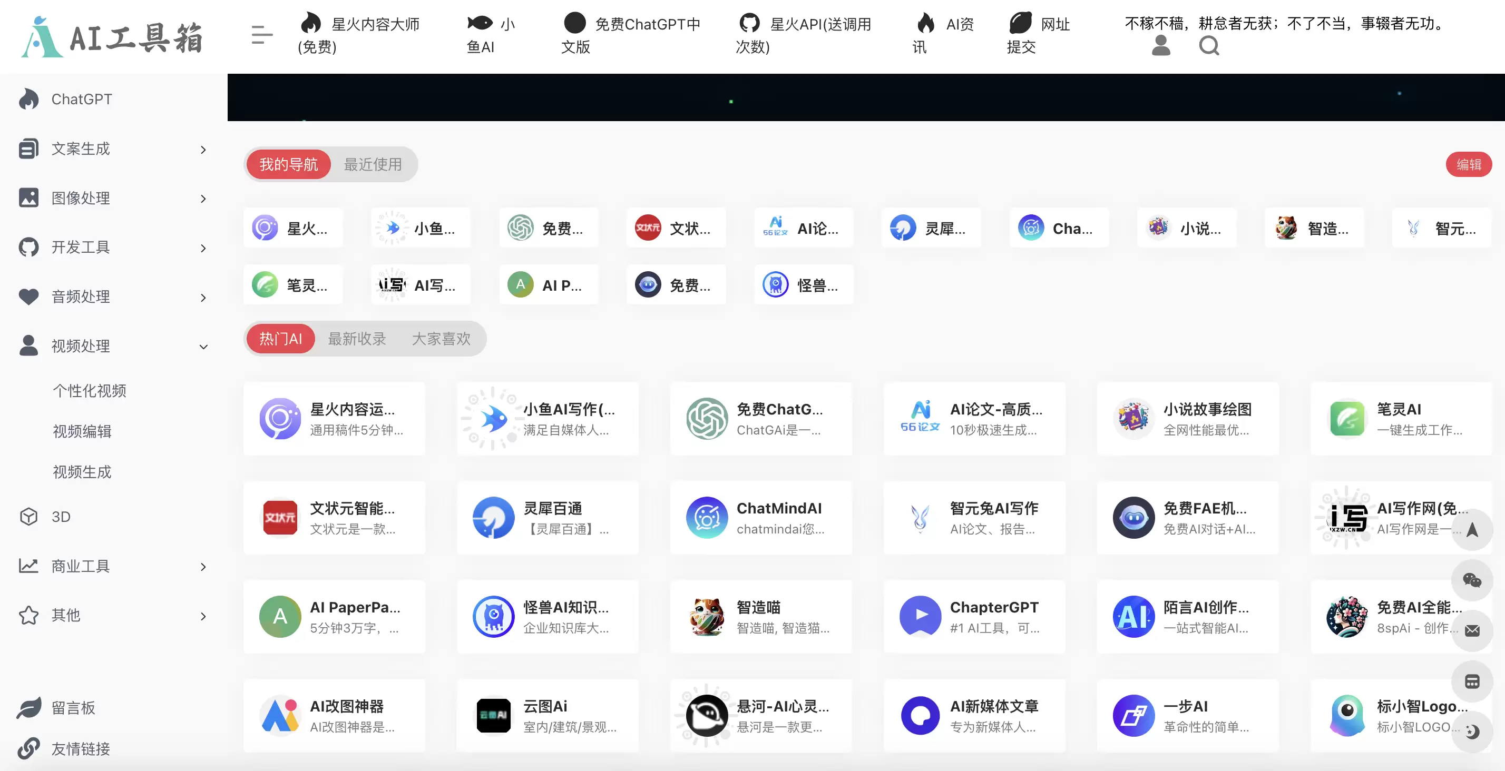
Task: Open the 一步AI tool card
Action: (1188, 716)
